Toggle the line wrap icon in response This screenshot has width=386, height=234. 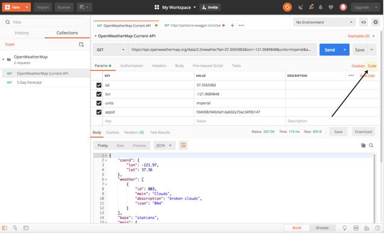click(183, 146)
